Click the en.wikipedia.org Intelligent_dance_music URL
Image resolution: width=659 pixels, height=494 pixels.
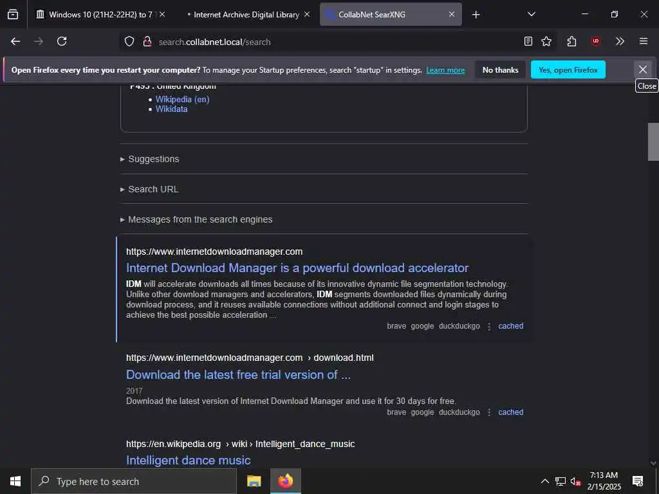pyautogui.click(x=241, y=444)
